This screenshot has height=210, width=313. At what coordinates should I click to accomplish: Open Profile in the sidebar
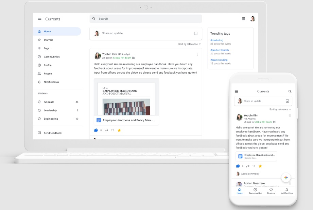coord(58,65)
